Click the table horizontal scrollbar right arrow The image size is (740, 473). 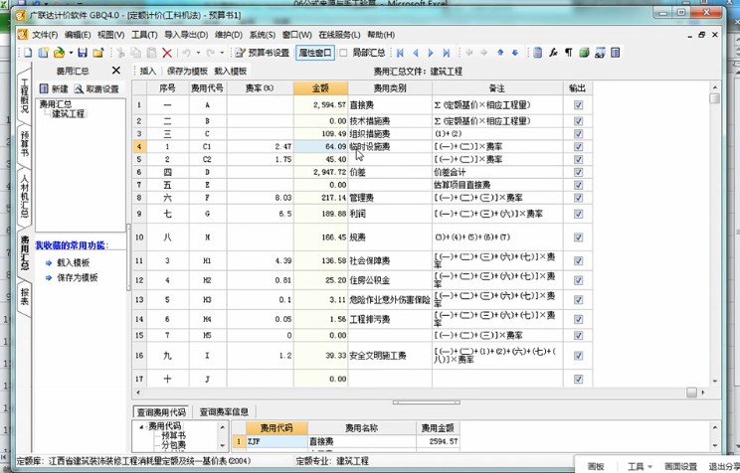703,393
